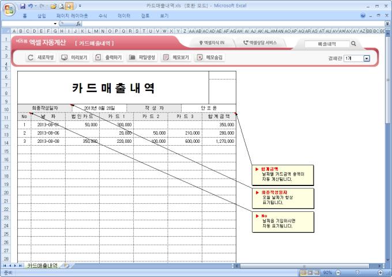Select the total cell 350,000
Image resolution: width=392 pixels, height=277 pixels.
pyautogui.click(x=218, y=124)
